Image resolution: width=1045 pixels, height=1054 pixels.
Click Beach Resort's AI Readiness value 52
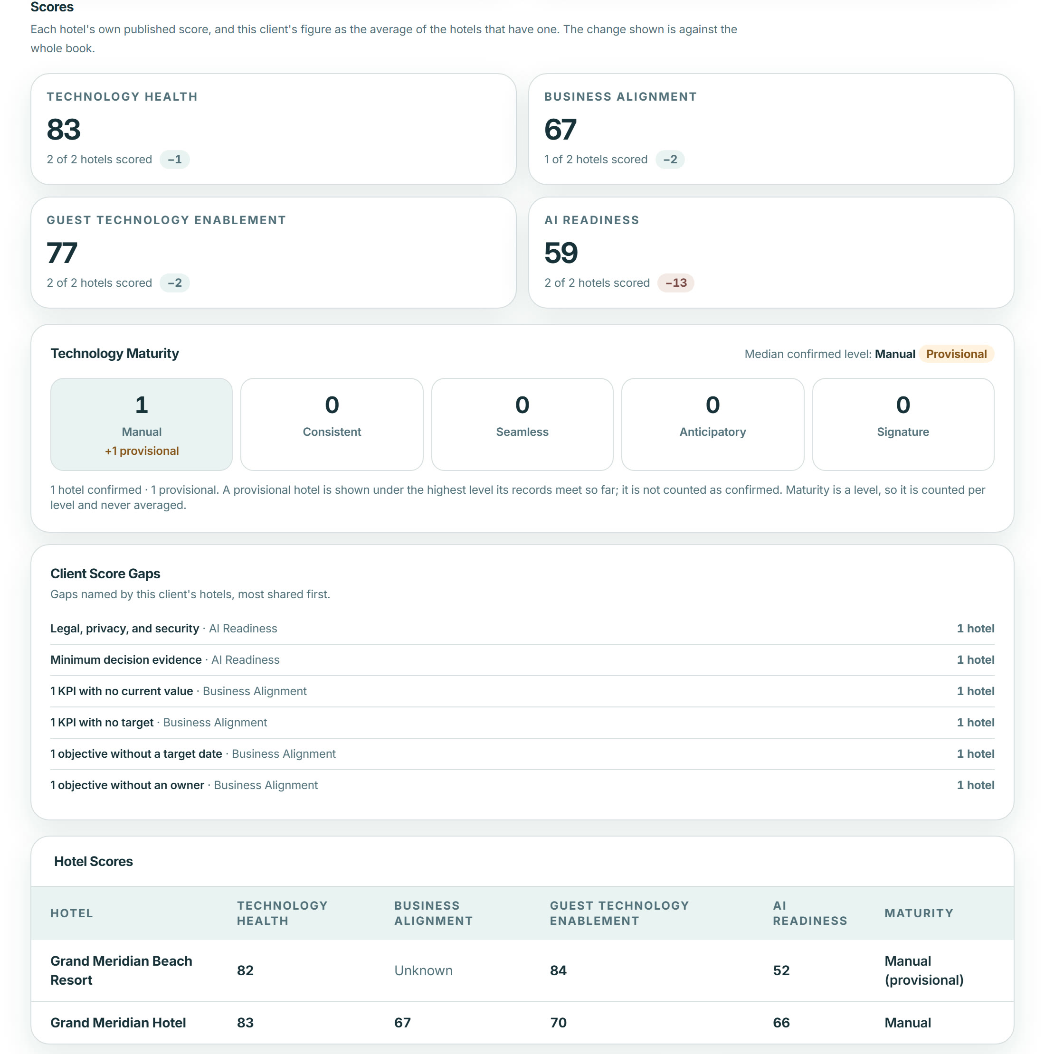tap(781, 970)
